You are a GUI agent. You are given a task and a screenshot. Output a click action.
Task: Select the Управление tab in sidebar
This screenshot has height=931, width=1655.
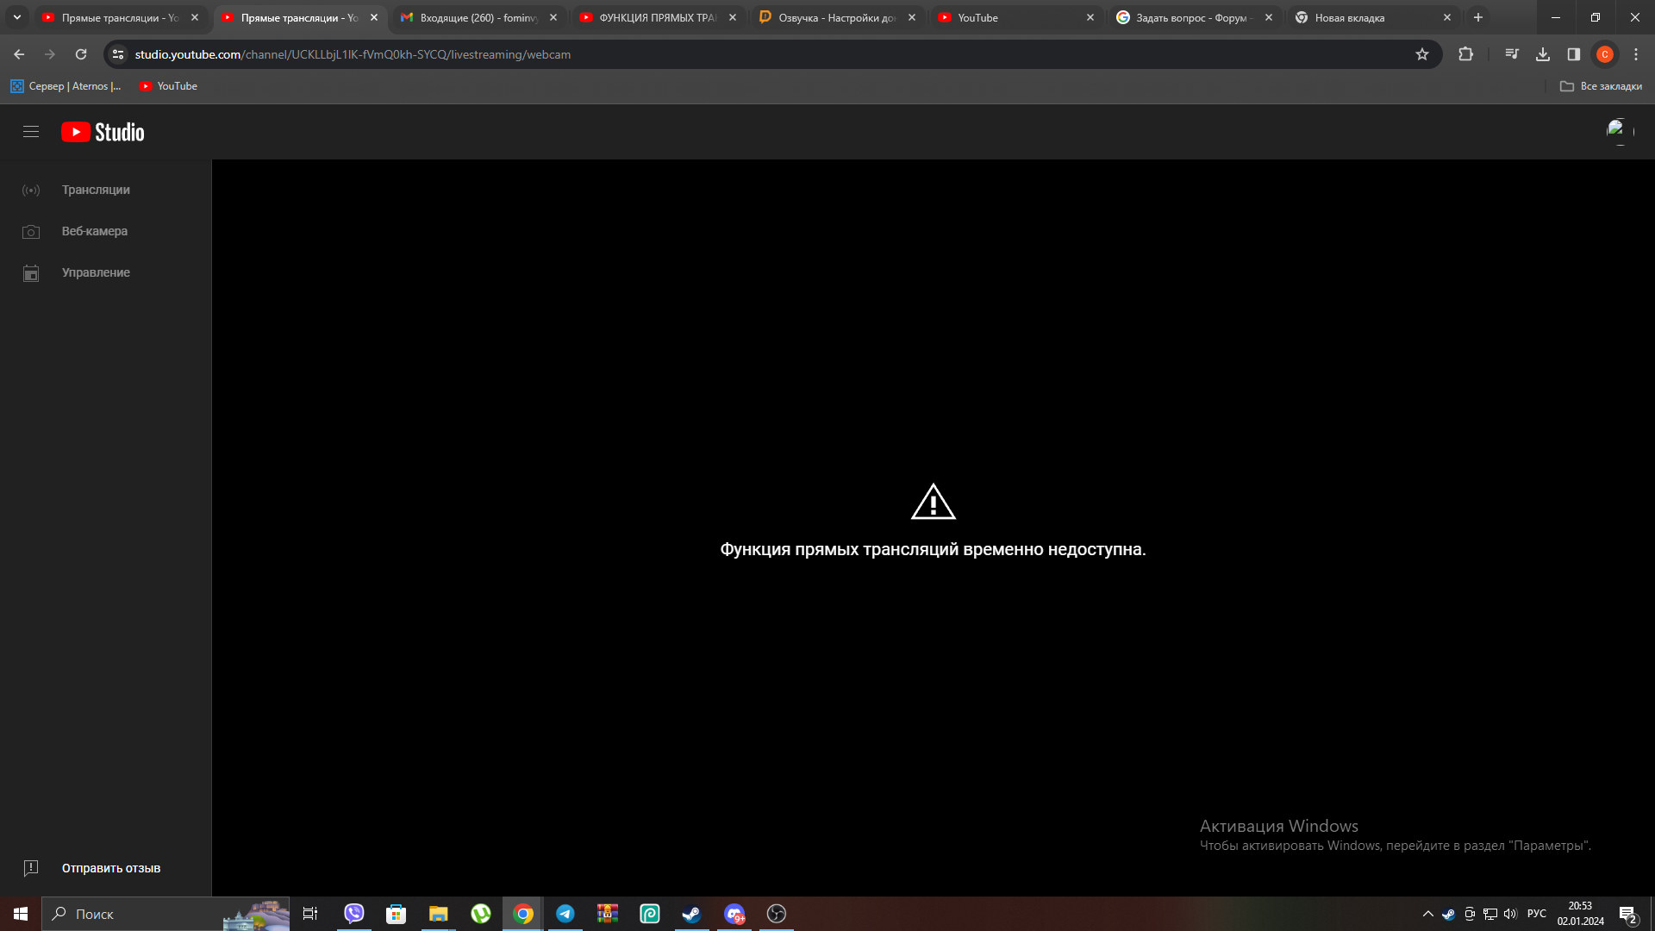pos(96,272)
